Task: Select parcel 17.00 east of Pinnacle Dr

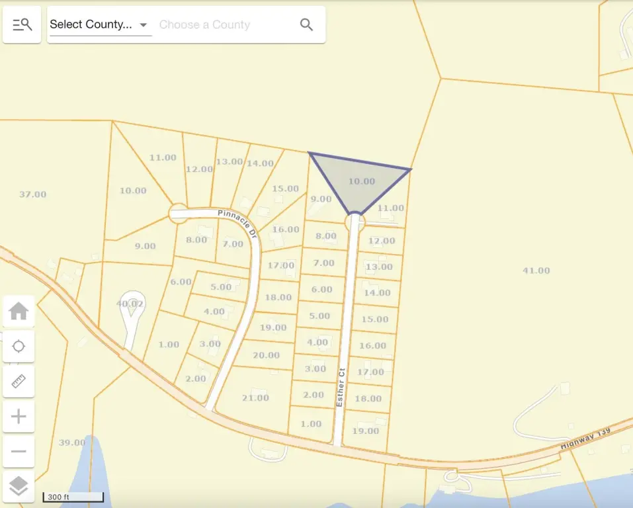Action: (x=281, y=265)
